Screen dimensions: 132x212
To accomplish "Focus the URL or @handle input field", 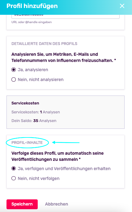I will pos(66,16).
